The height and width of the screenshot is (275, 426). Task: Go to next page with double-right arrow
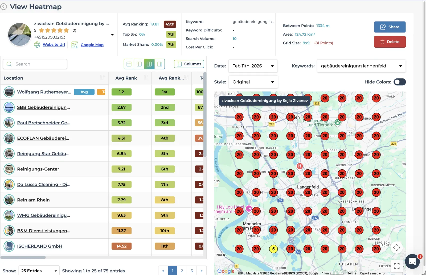(202, 271)
